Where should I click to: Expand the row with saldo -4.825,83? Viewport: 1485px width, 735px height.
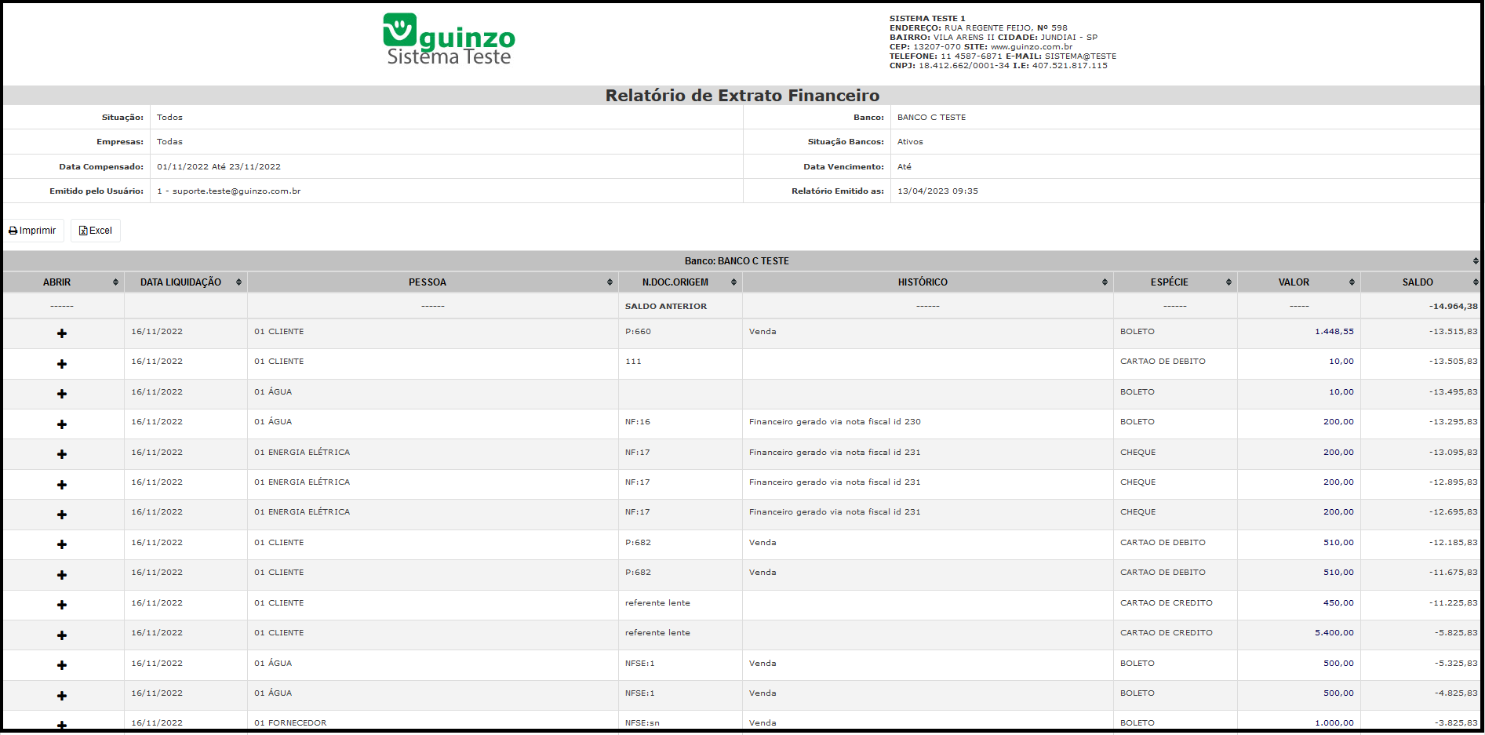62,696
